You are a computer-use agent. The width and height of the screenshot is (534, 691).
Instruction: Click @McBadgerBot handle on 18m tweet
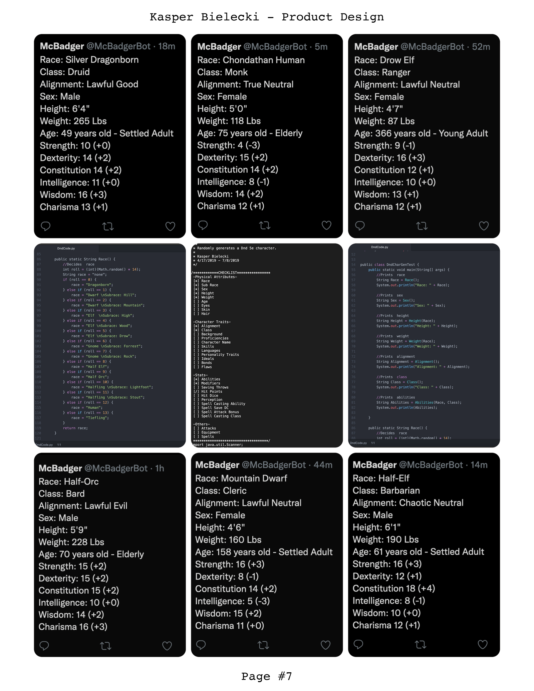tap(118, 46)
